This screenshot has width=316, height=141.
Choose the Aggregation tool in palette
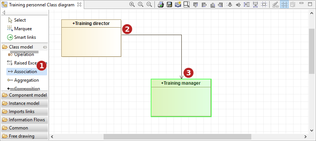point(27,80)
